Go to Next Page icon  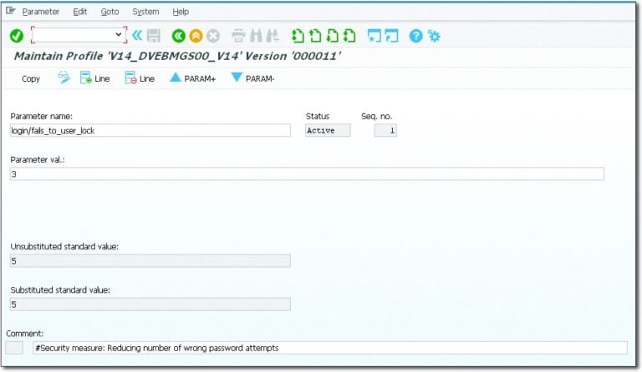tap(332, 36)
